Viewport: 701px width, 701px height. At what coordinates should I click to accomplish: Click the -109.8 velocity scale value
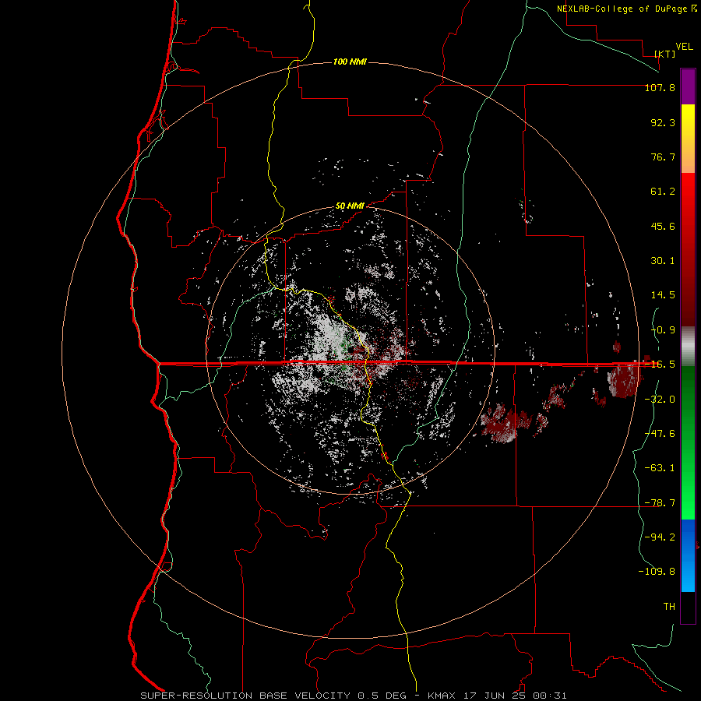pyautogui.click(x=657, y=572)
